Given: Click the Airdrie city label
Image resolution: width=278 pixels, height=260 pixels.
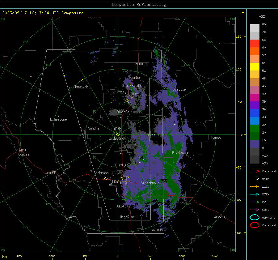Looking at the screenshot, I should tap(122, 165).
